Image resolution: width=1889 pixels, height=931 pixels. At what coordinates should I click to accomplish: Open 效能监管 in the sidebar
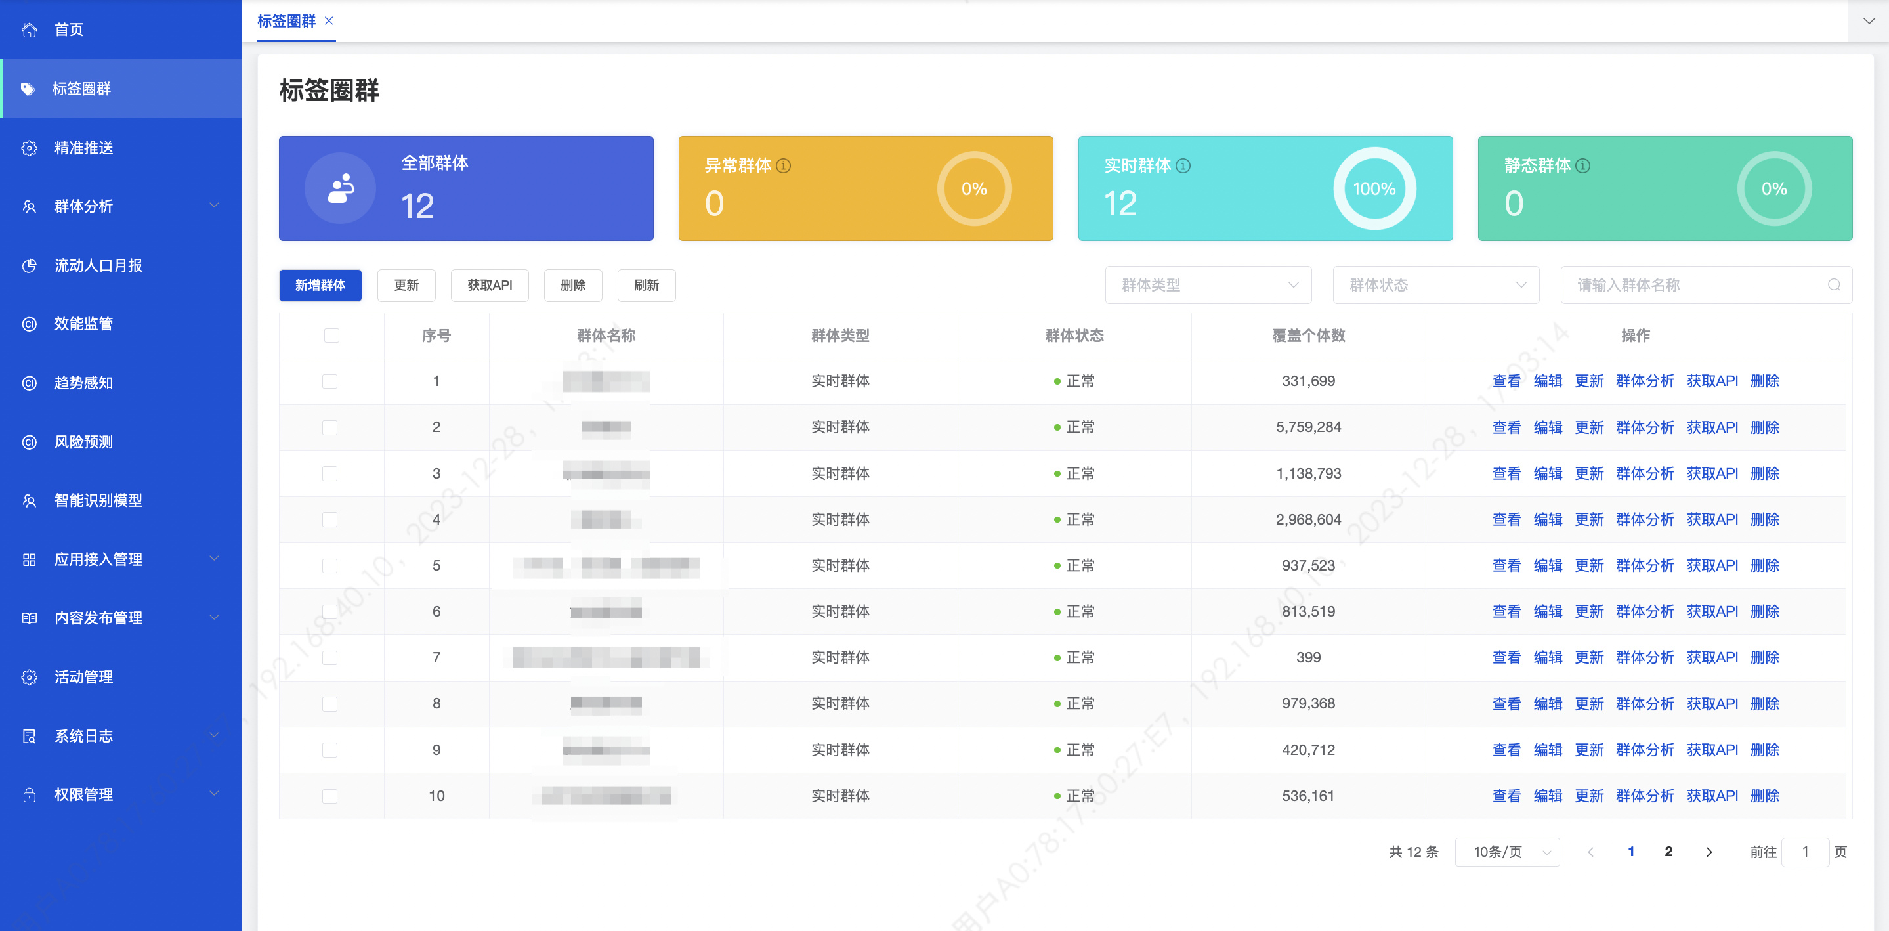(120, 324)
